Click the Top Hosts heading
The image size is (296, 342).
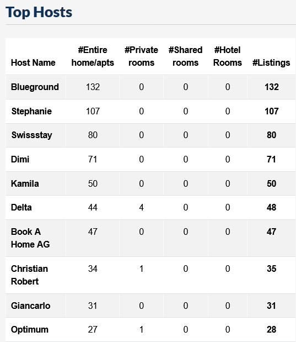tap(39, 12)
